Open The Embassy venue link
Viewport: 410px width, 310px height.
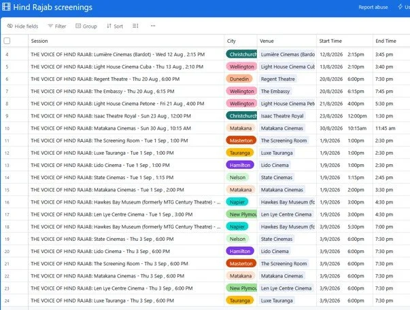pyautogui.click(x=275, y=92)
